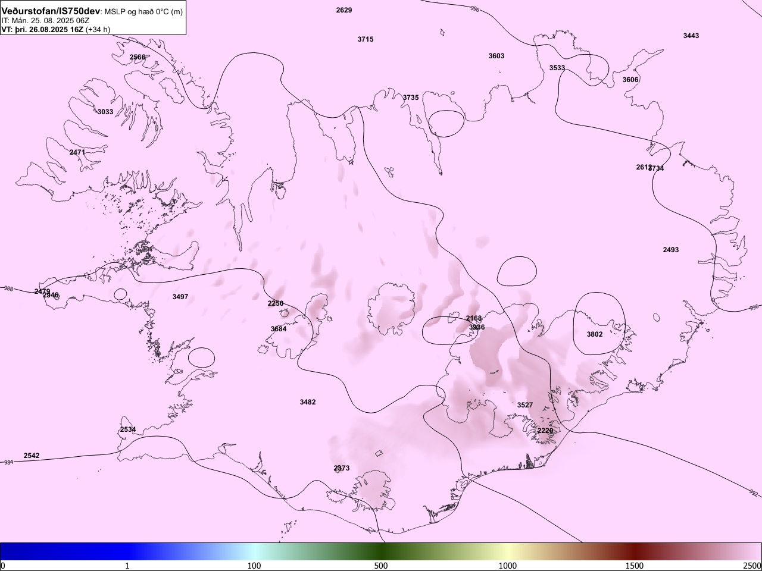Click the 2493 height value
This screenshot has height=571, width=762.
point(671,250)
